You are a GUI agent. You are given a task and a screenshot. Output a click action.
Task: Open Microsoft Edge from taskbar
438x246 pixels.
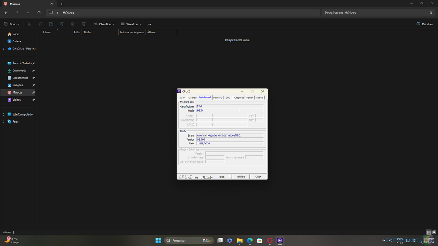(x=250, y=240)
